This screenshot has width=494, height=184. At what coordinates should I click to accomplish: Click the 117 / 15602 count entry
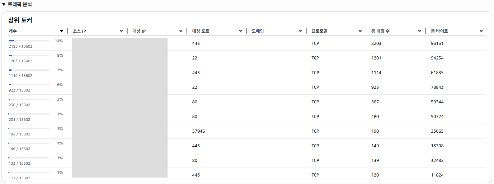click(19, 178)
